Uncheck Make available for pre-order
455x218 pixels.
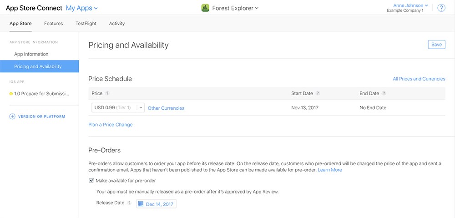coord(91,181)
